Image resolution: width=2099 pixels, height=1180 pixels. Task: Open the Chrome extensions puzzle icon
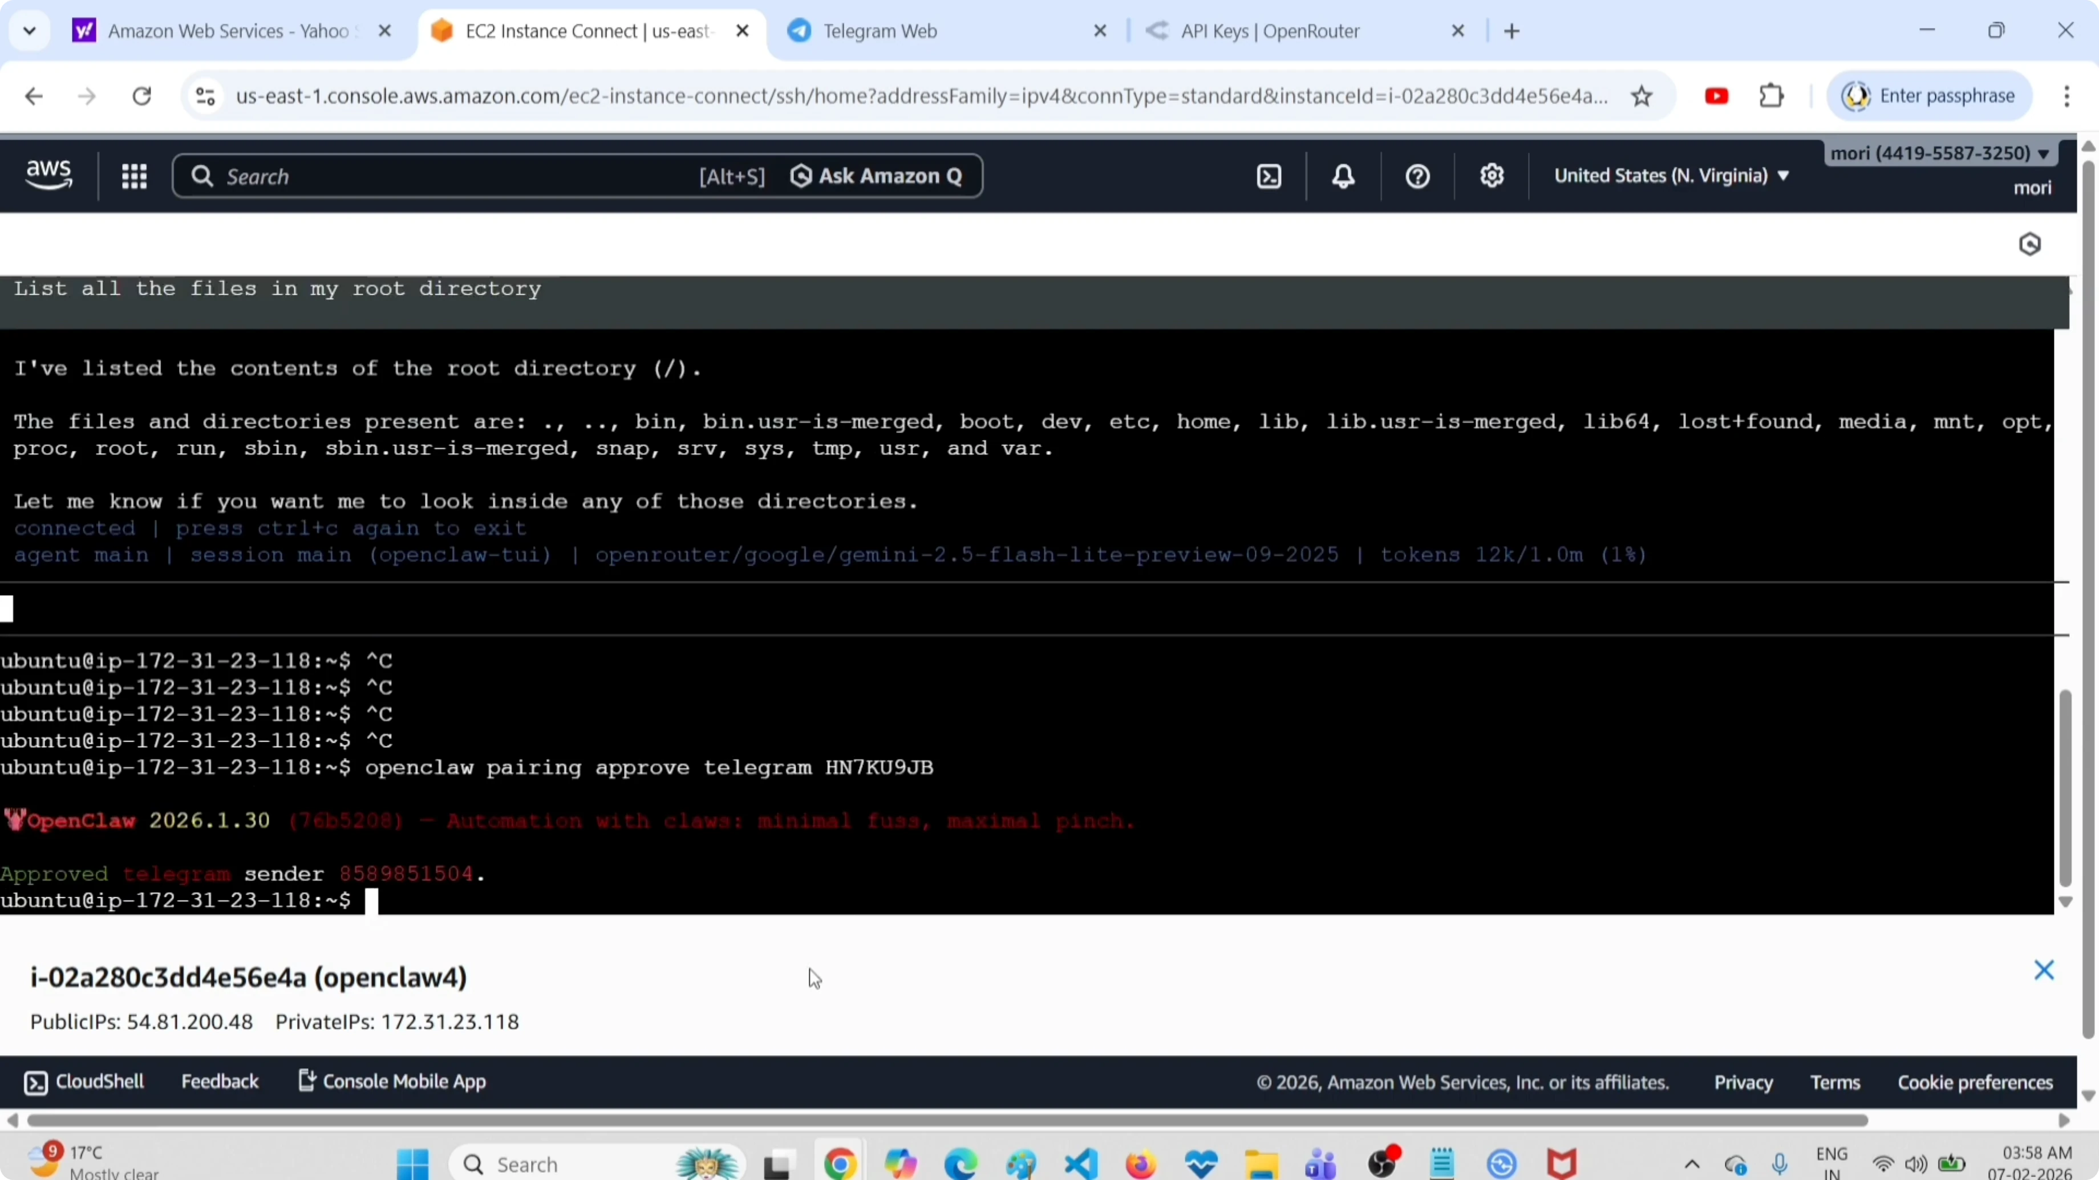pyautogui.click(x=1772, y=97)
